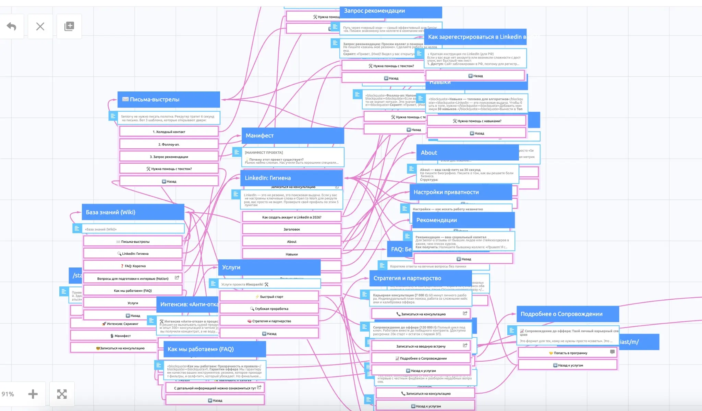Click comment icon on Попасть в программу
Image resolution: width=702 pixels, height=411 pixels.
pyautogui.click(x=612, y=352)
